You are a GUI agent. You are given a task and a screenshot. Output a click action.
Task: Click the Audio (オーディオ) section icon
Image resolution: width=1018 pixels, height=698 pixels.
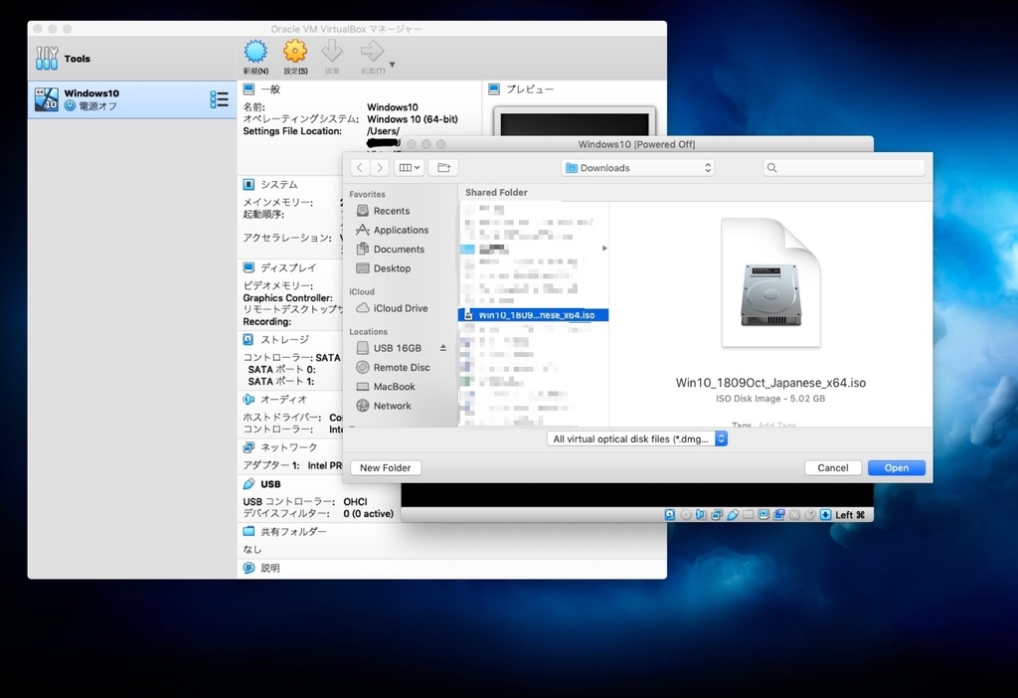coord(249,400)
